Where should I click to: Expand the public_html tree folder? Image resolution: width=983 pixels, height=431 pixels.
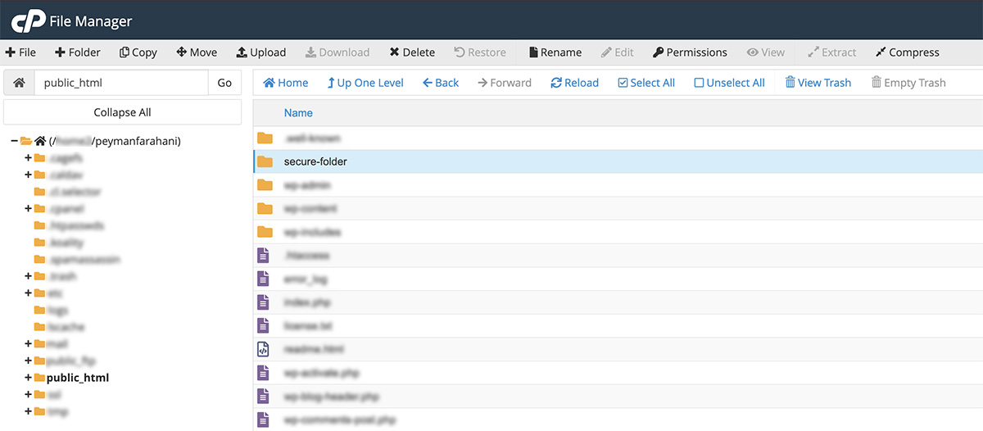click(29, 378)
